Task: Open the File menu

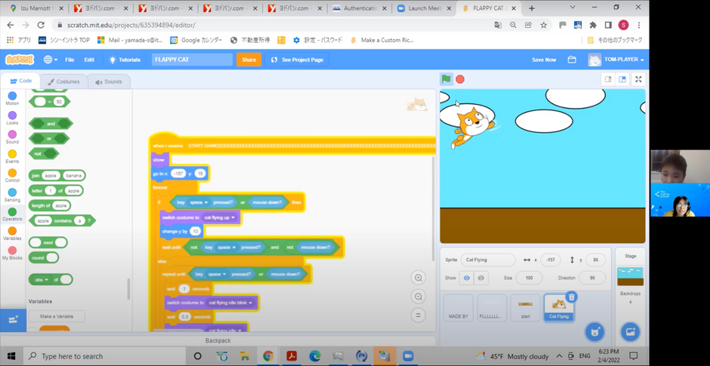Action: click(69, 60)
